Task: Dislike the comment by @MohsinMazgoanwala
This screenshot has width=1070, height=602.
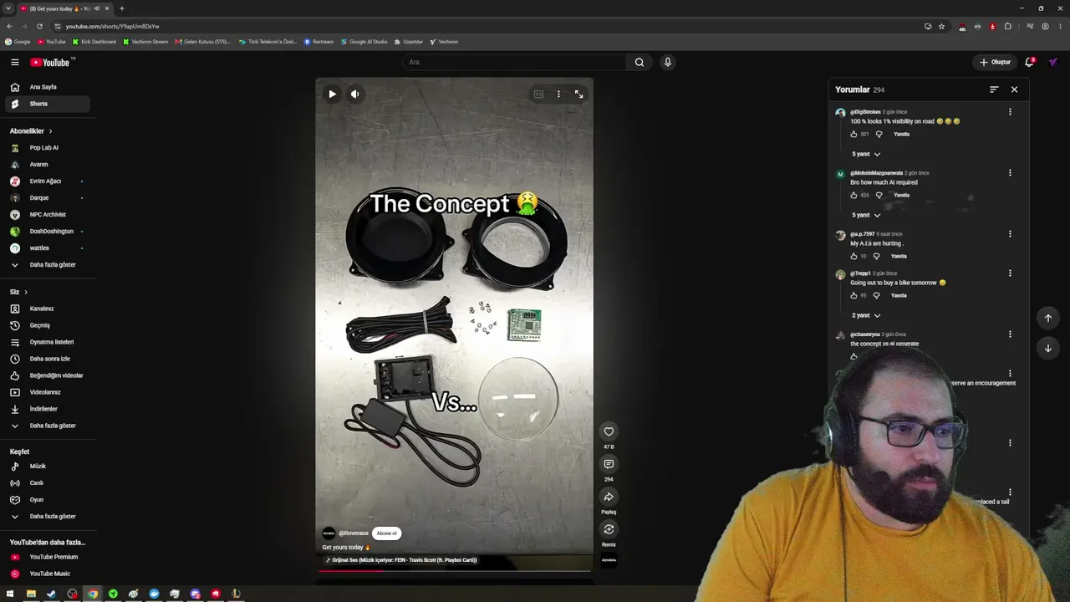Action: pyautogui.click(x=879, y=195)
